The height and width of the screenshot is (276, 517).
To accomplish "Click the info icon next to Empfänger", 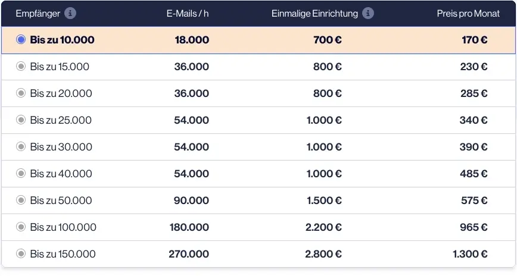I will pyautogui.click(x=70, y=14).
